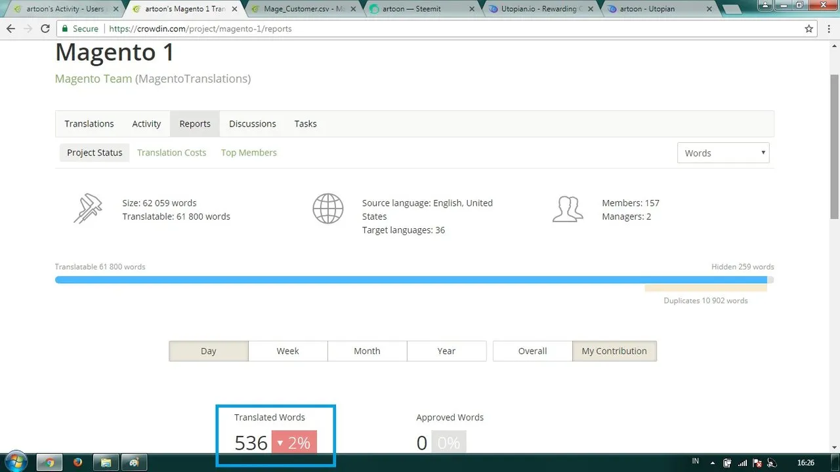Click the Duplicates 10 902 words label
The width and height of the screenshot is (840, 472).
coord(705,301)
